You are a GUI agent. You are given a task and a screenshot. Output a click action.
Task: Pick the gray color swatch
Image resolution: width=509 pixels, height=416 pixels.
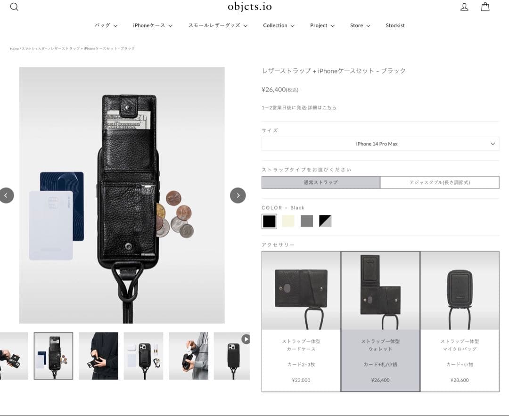(x=307, y=221)
